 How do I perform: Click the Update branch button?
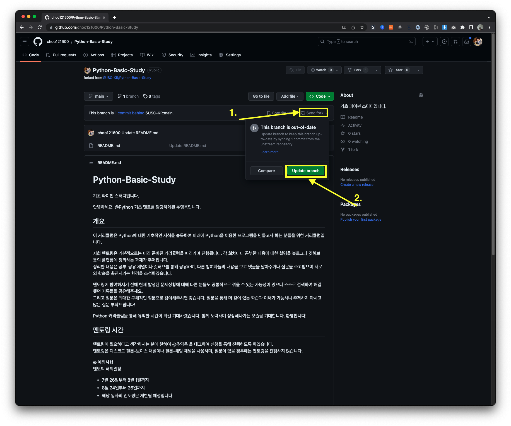tap(306, 170)
